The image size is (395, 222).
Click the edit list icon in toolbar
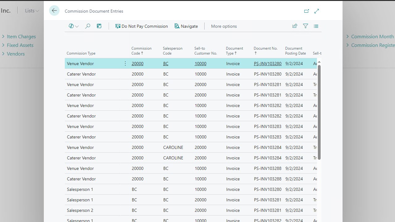(99, 26)
